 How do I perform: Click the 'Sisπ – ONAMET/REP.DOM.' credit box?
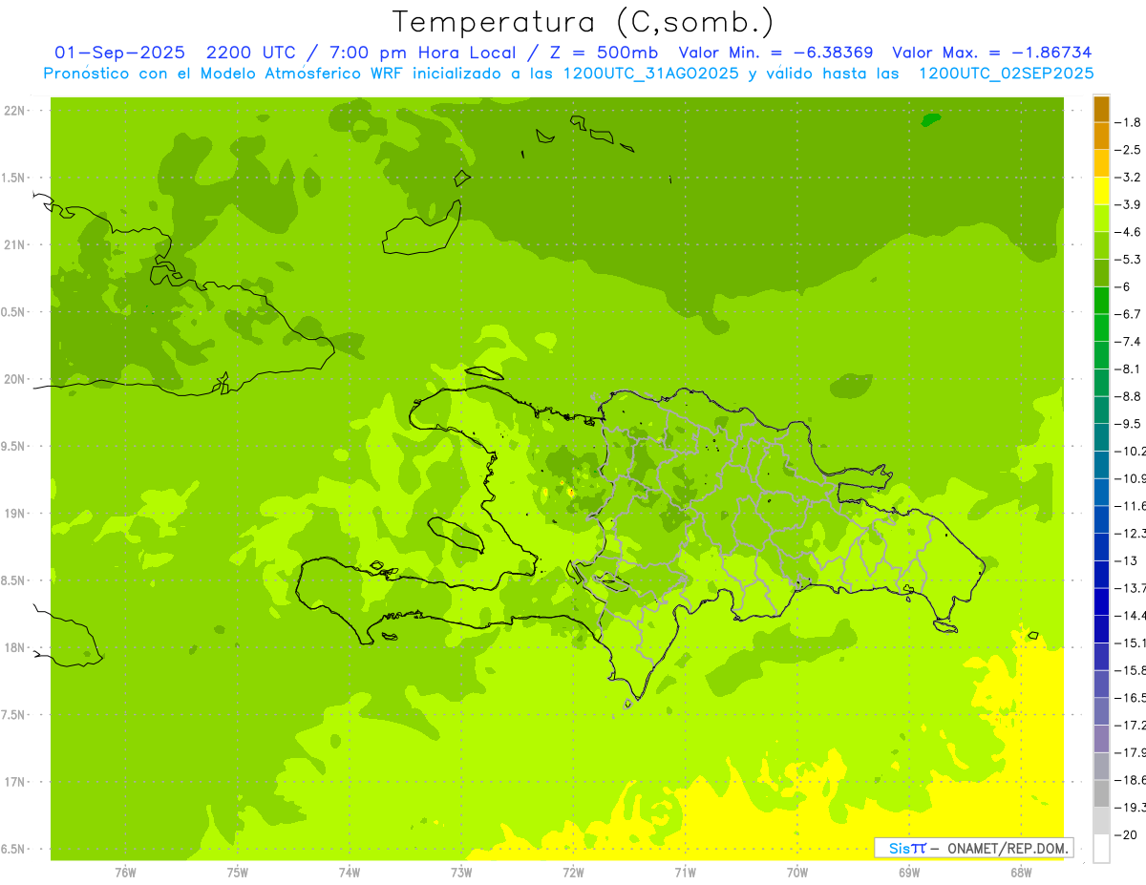pos(974,848)
